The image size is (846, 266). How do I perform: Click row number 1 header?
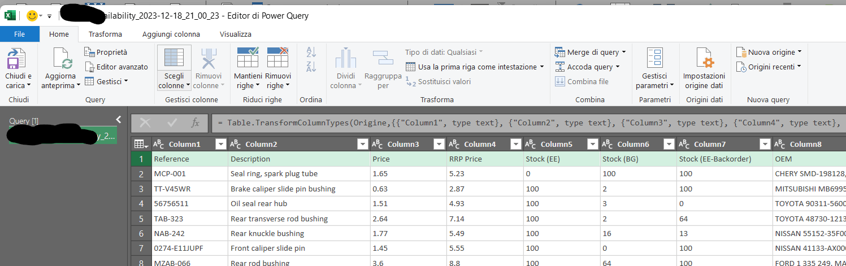(141, 159)
